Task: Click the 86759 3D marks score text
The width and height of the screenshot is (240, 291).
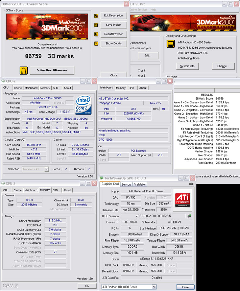Action: coord(49,56)
